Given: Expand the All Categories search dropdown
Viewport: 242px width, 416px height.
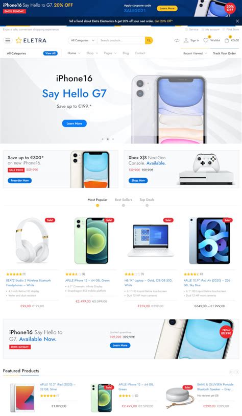Looking at the screenshot, I should (83, 40).
